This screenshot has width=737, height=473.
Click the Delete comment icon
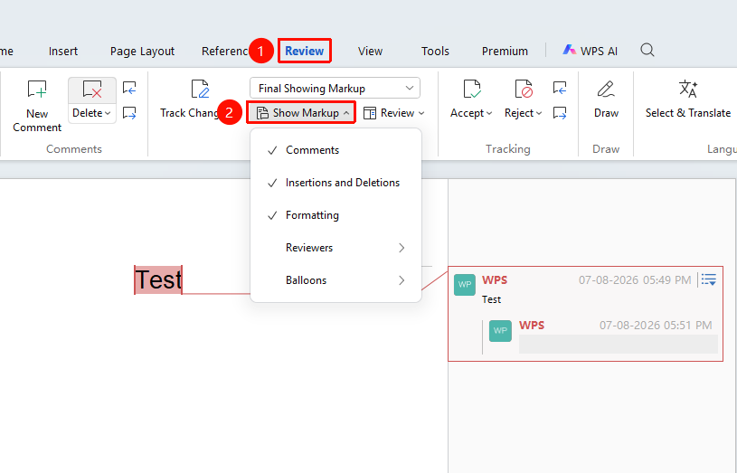click(92, 89)
